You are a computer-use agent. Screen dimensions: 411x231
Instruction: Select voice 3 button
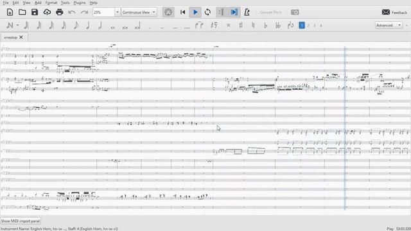coord(315,26)
